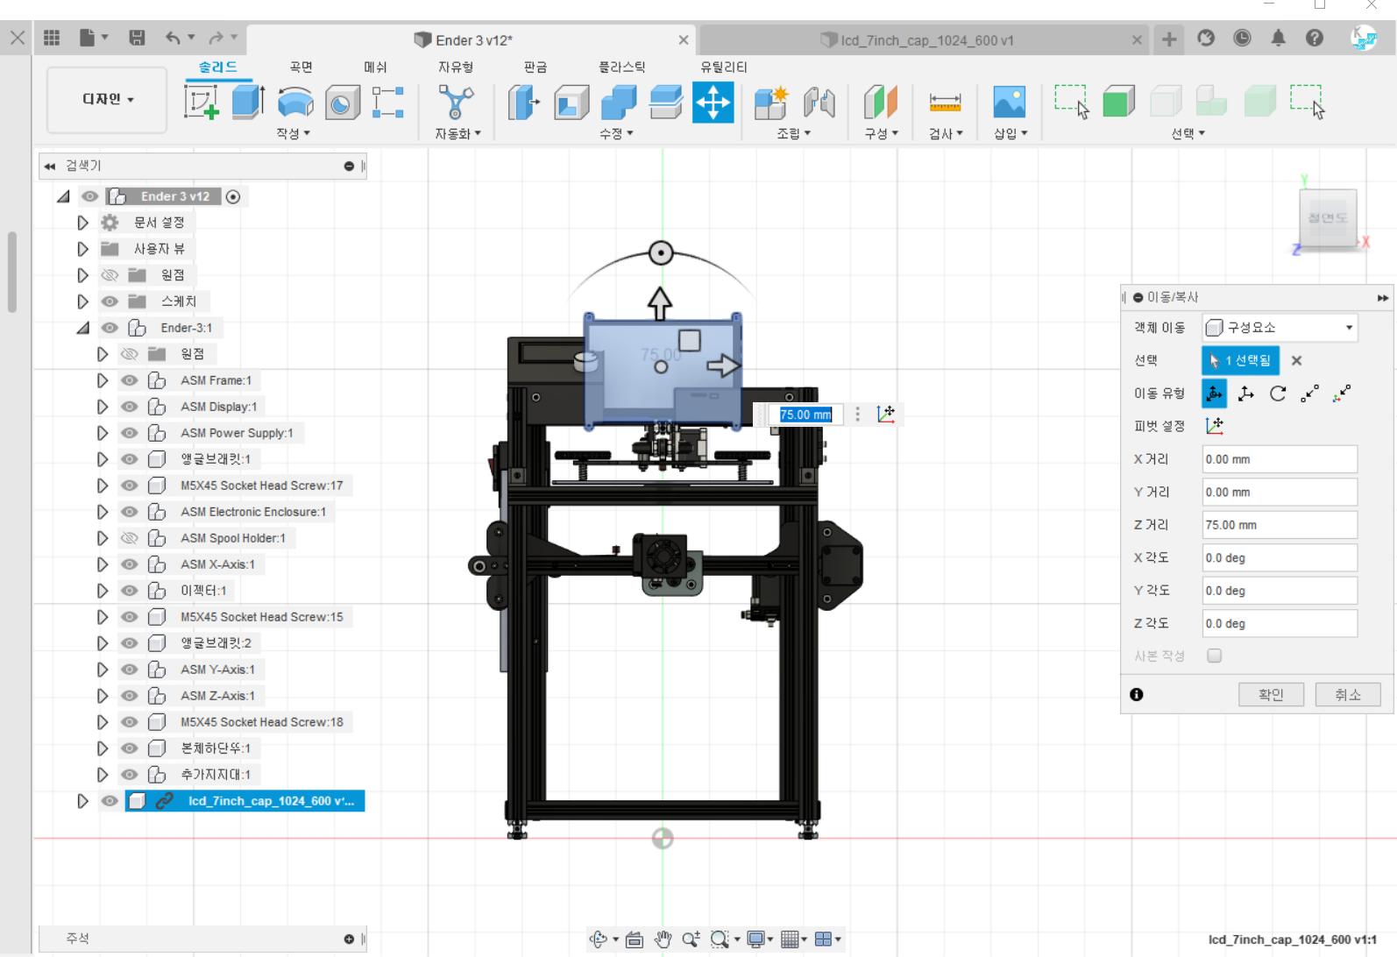Expand the document settings node
This screenshot has height=957, width=1397.
[82, 223]
